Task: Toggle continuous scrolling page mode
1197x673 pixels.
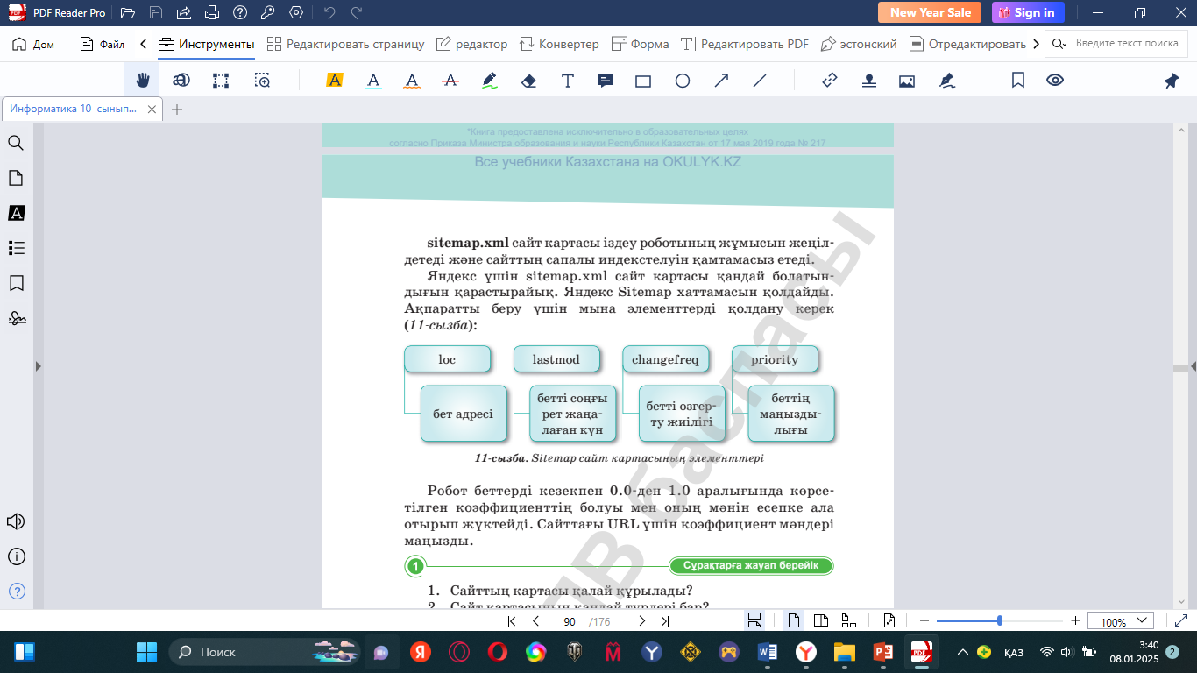Action: pos(848,621)
